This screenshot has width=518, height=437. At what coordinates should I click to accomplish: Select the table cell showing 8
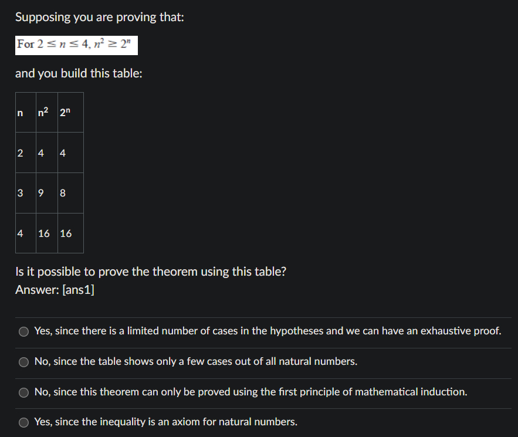[62, 193]
